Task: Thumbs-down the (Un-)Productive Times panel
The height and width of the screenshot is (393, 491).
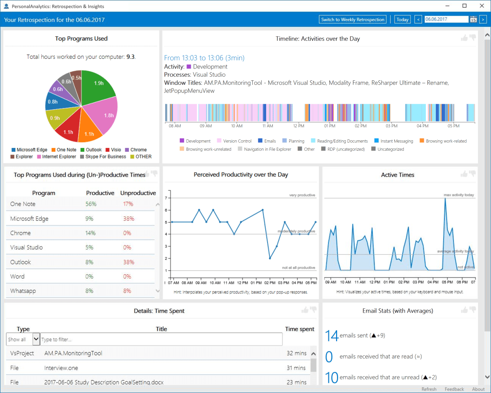Action: [154, 173]
